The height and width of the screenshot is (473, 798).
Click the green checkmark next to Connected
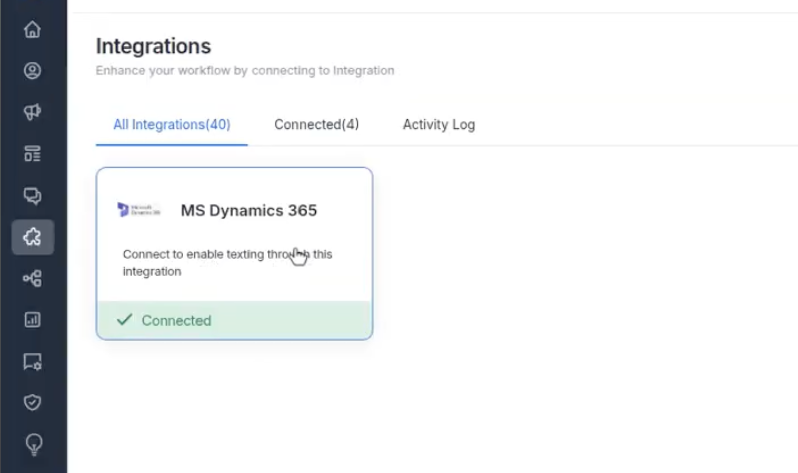pos(124,320)
